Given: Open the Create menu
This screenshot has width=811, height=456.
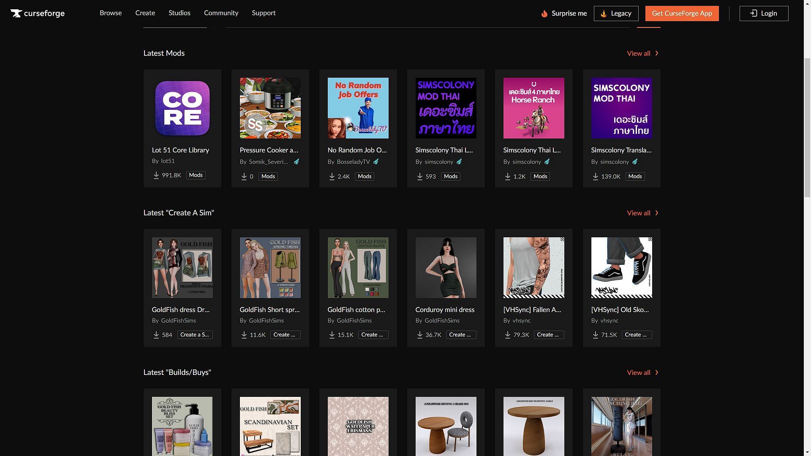Looking at the screenshot, I should click(x=145, y=13).
